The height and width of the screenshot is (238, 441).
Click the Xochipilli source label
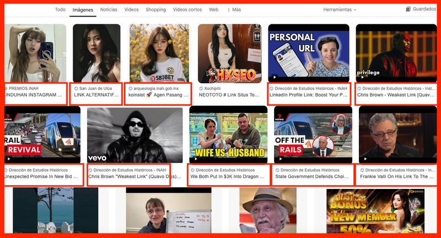[212, 88]
